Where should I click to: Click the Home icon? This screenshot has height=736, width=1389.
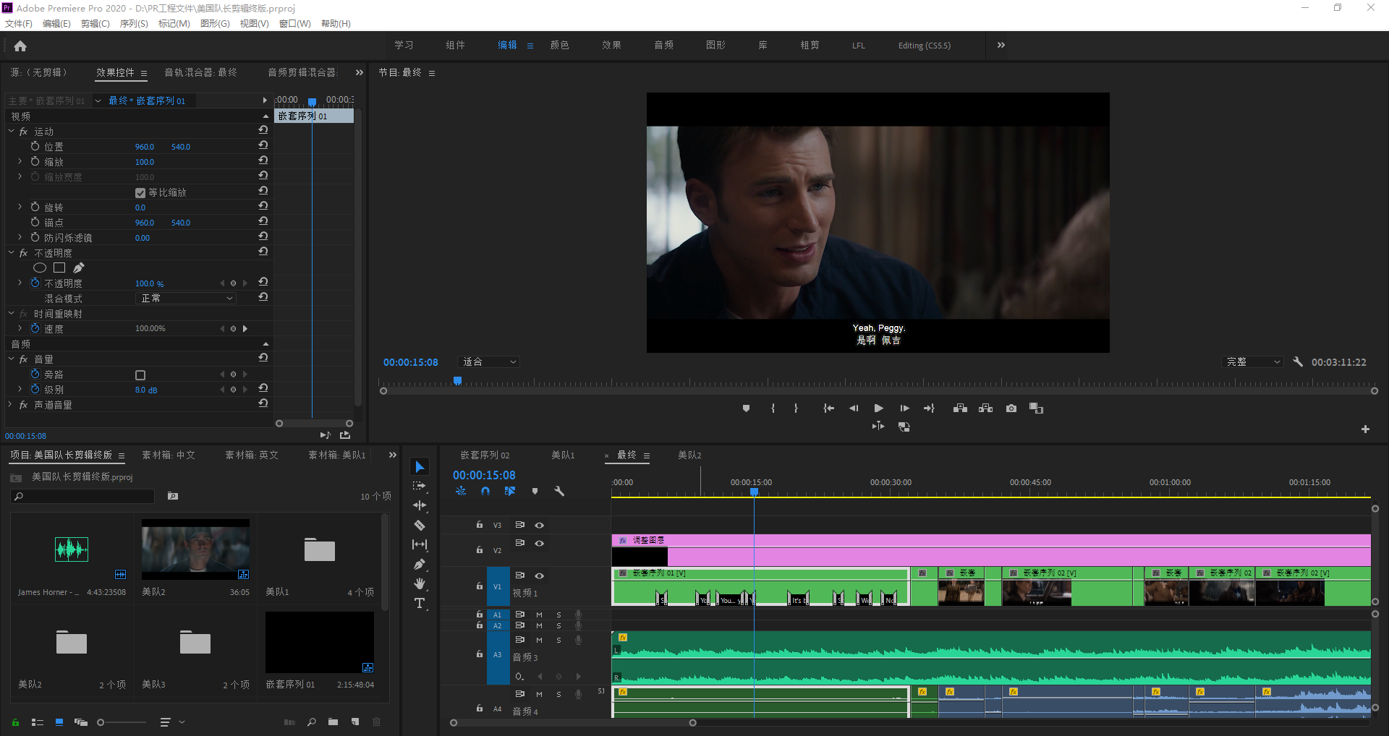point(20,46)
